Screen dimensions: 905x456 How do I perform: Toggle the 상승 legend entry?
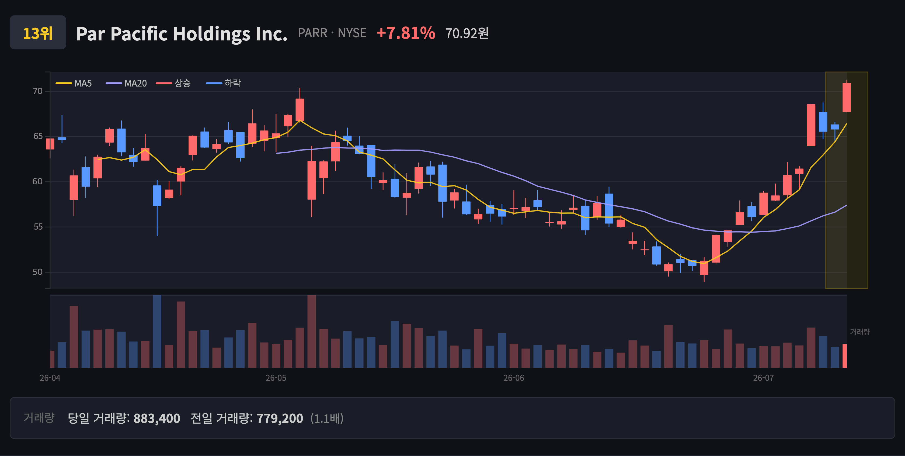click(x=173, y=83)
